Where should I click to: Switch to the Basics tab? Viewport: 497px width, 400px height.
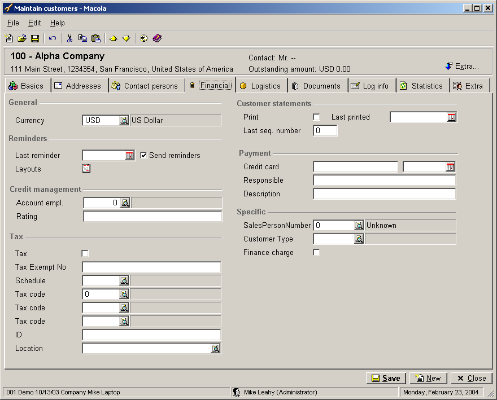click(x=28, y=86)
